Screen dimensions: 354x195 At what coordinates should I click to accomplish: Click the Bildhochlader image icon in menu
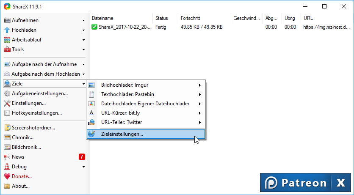coord(91,85)
